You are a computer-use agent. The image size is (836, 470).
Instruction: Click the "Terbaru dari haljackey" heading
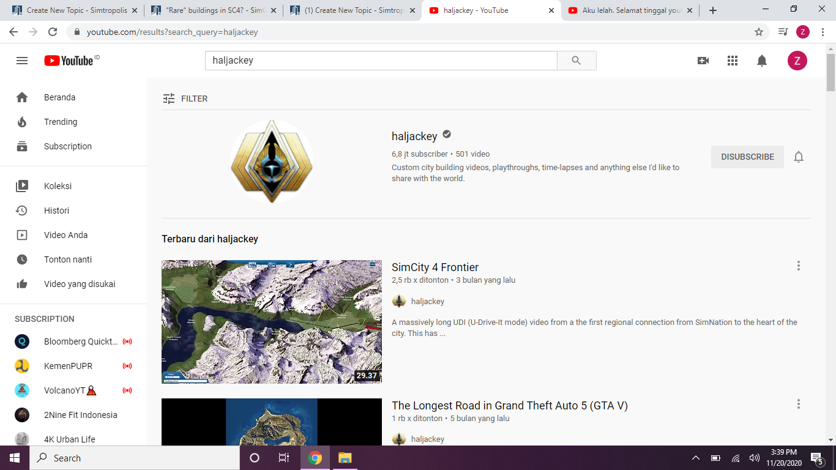210,239
